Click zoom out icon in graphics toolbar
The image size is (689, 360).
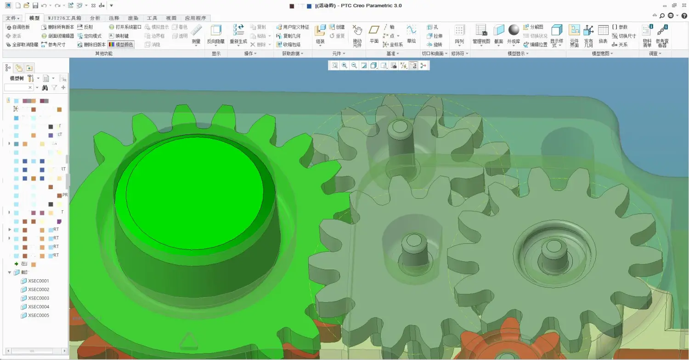click(354, 66)
